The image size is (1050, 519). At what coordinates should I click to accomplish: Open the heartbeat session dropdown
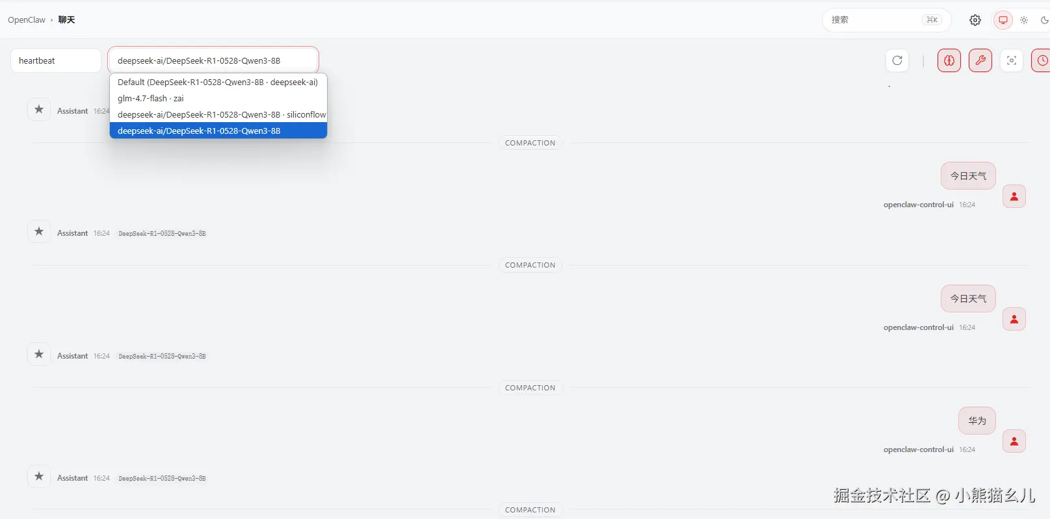[56, 60]
